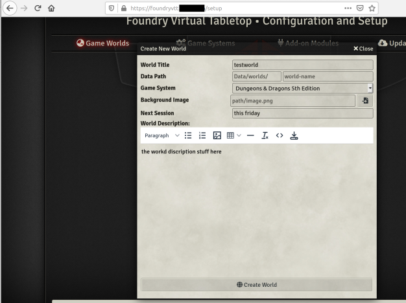
Task: Save editor content with download icon
Action: tap(294, 135)
